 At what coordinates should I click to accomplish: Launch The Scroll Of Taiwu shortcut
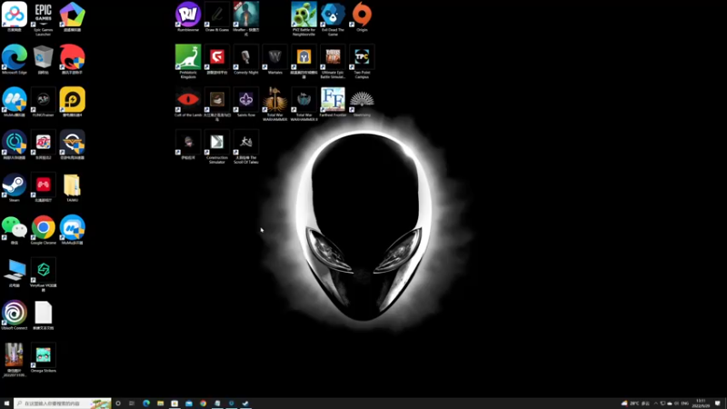click(246, 146)
